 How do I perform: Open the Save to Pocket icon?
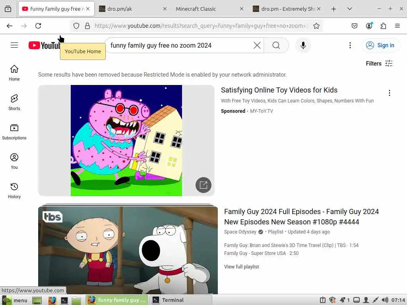[354, 26]
